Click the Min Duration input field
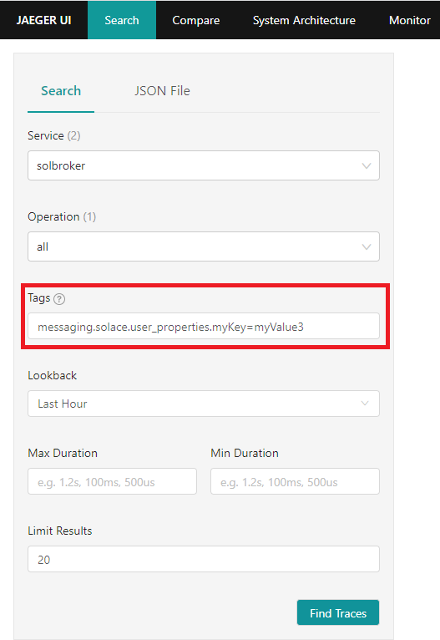440x640 pixels. coord(295,481)
